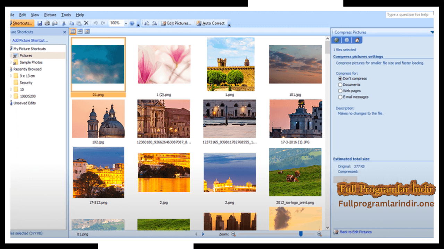Image resolution: width=444 pixels, height=249 pixels.
Task: Select the 2012_iso-logo_print.png thumbnail
Action: 295,172
